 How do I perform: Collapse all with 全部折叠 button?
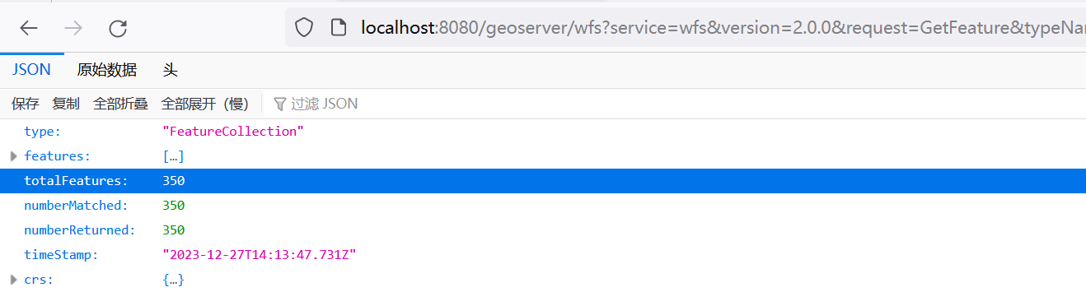[120, 104]
